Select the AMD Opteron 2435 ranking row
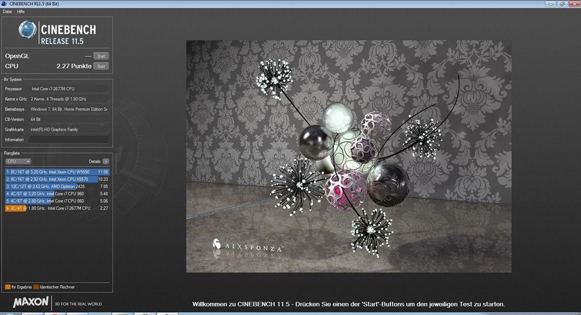Image resolution: width=581 pixels, height=315 pixels. click(x=57, y=186)
